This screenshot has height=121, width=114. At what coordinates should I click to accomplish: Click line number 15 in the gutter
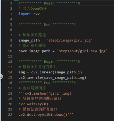[10, 77]
